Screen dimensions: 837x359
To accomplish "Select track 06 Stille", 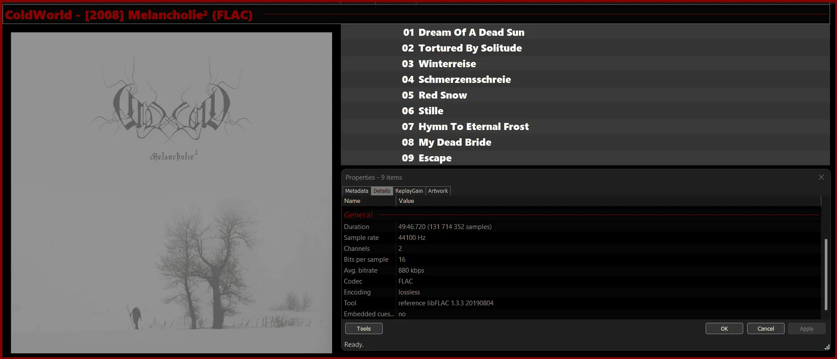I will click(585, 111).
